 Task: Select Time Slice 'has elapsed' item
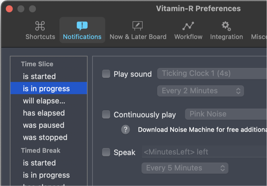coord(49,113)
